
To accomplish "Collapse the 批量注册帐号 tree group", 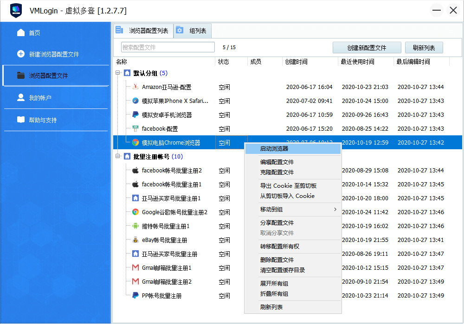I will pos(118,156).
